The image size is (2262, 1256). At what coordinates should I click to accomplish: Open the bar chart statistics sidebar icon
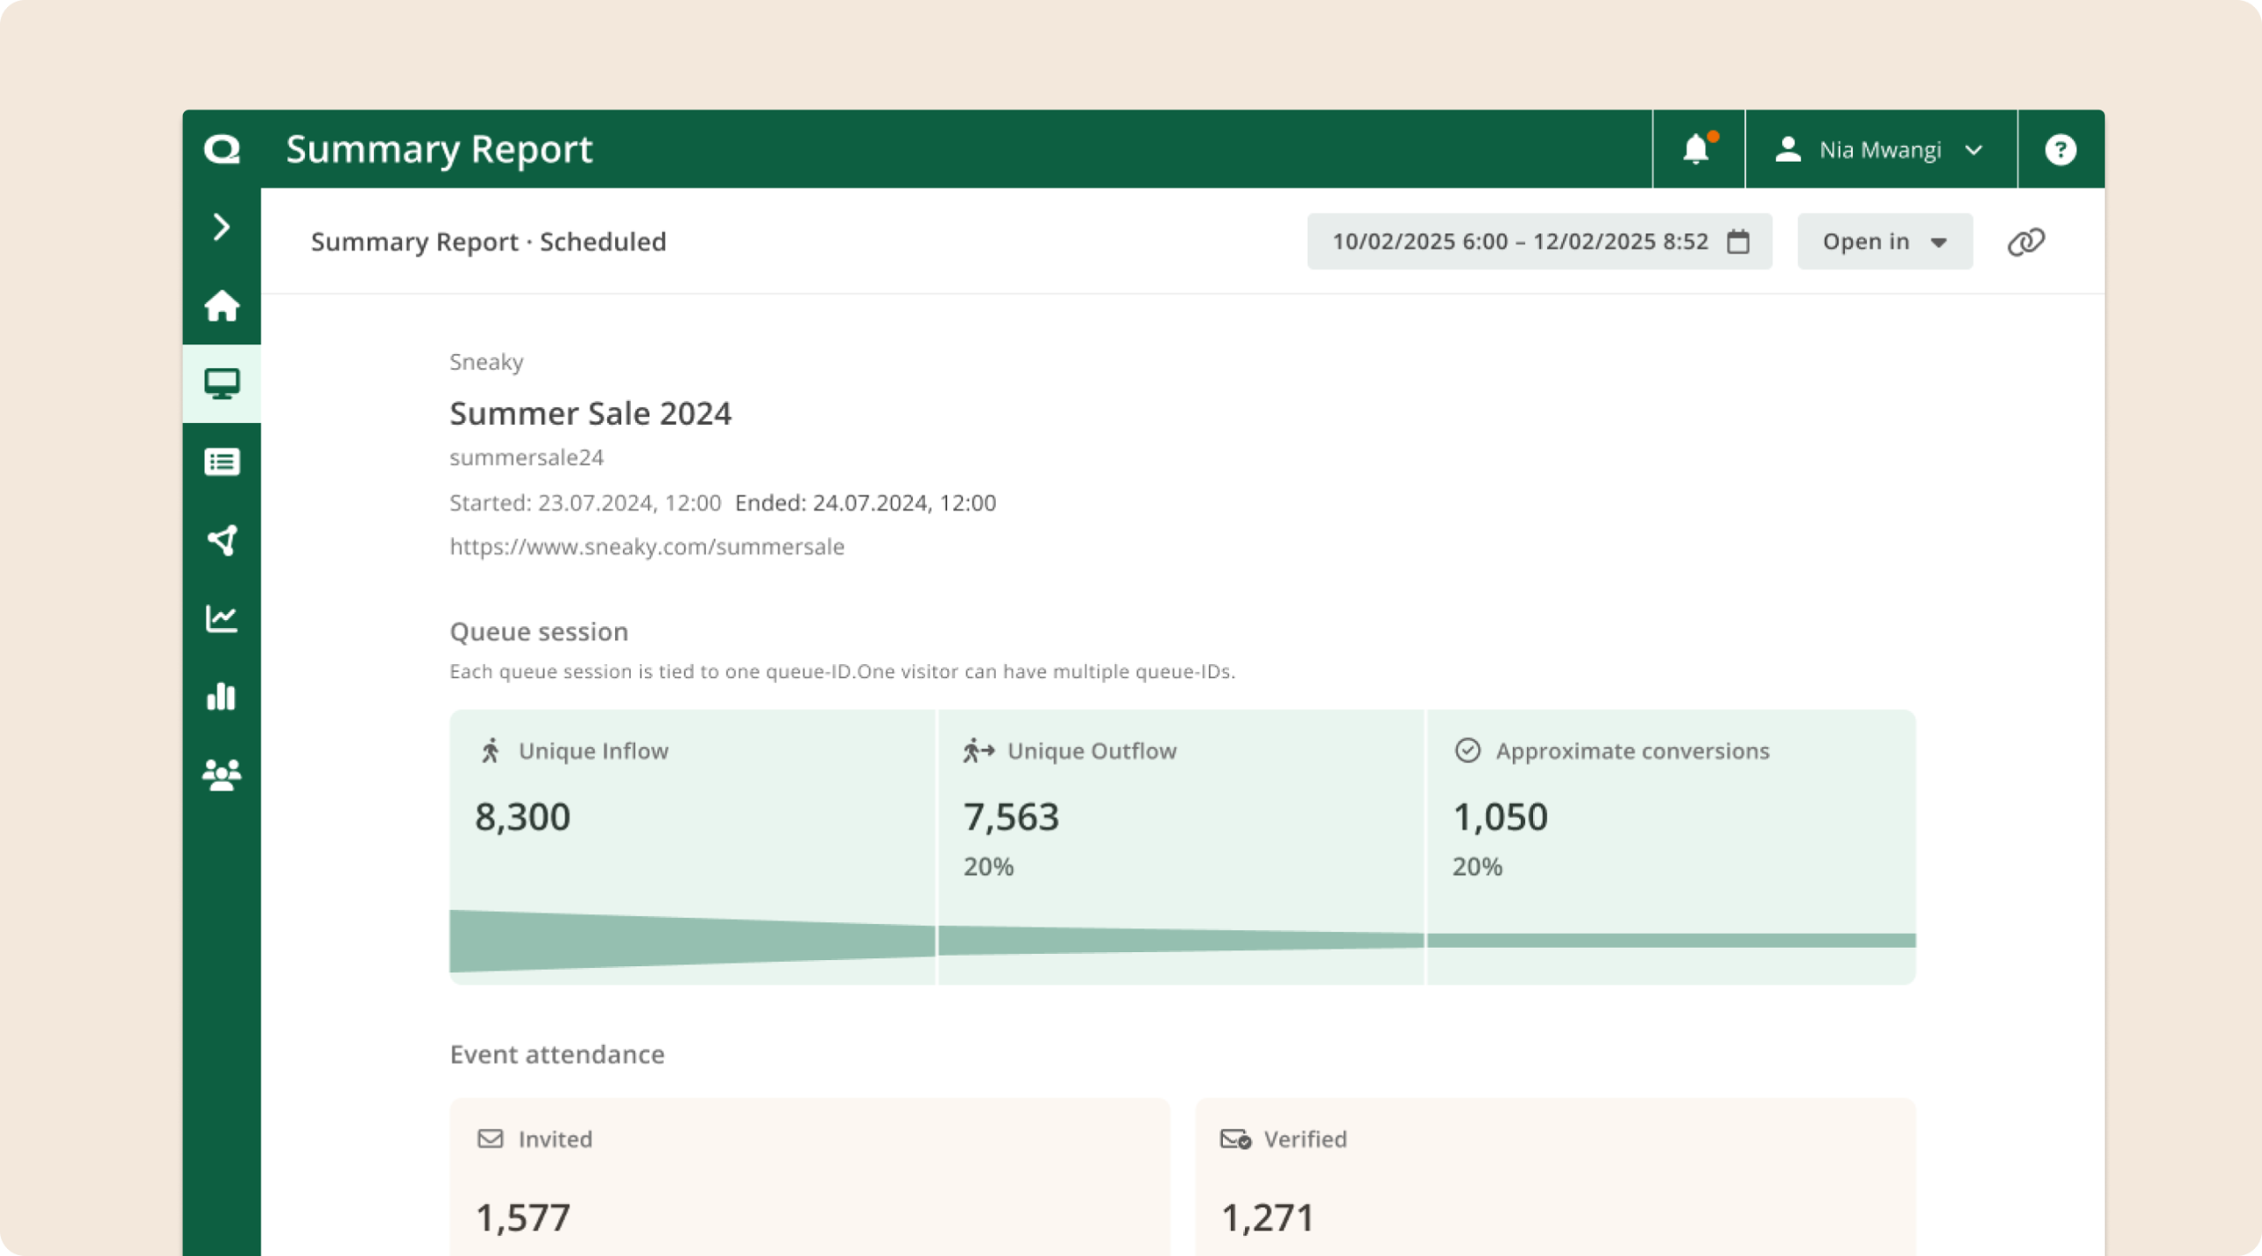pos(222,696)
